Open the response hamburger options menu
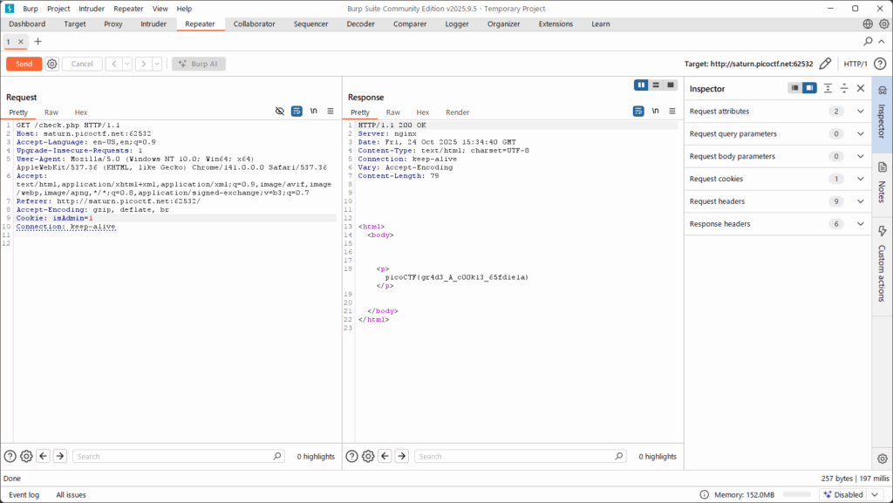893x503 pixels. point(672,112)
